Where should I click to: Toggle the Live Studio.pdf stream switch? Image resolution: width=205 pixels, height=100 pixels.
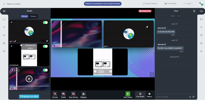[x=45, y=46]
